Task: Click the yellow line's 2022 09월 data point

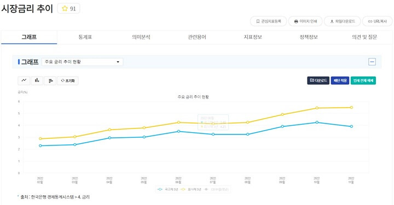Action: point(282,114)
